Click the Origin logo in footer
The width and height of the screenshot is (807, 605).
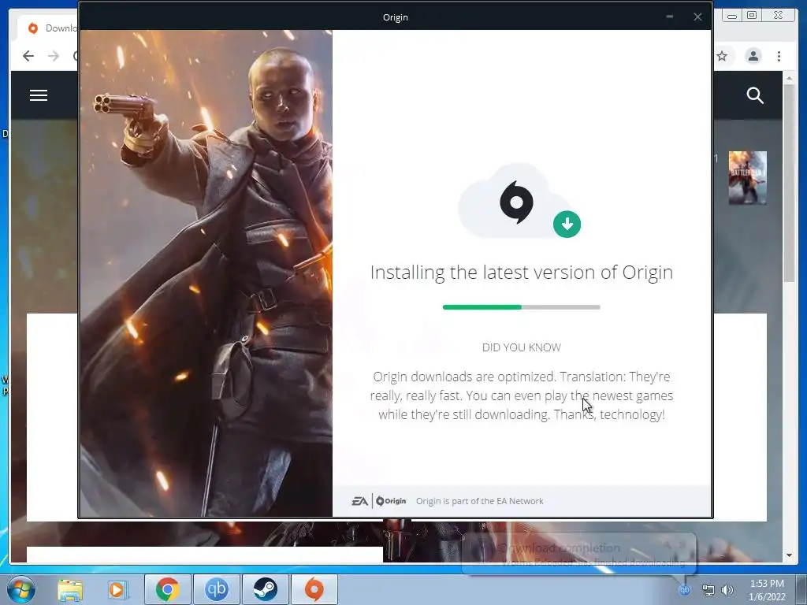[x=391, y=501]
